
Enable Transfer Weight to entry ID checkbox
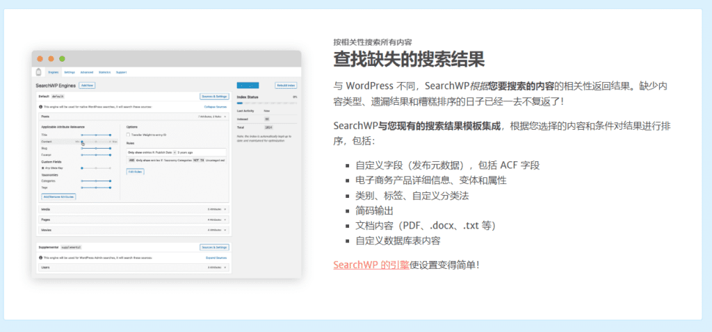coord(128,135)
